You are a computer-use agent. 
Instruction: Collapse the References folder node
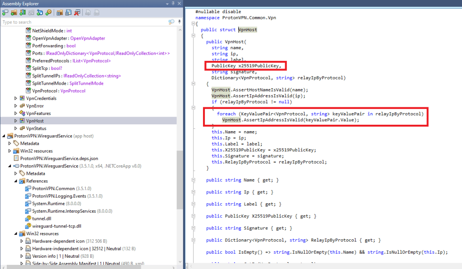click(16, 181)
